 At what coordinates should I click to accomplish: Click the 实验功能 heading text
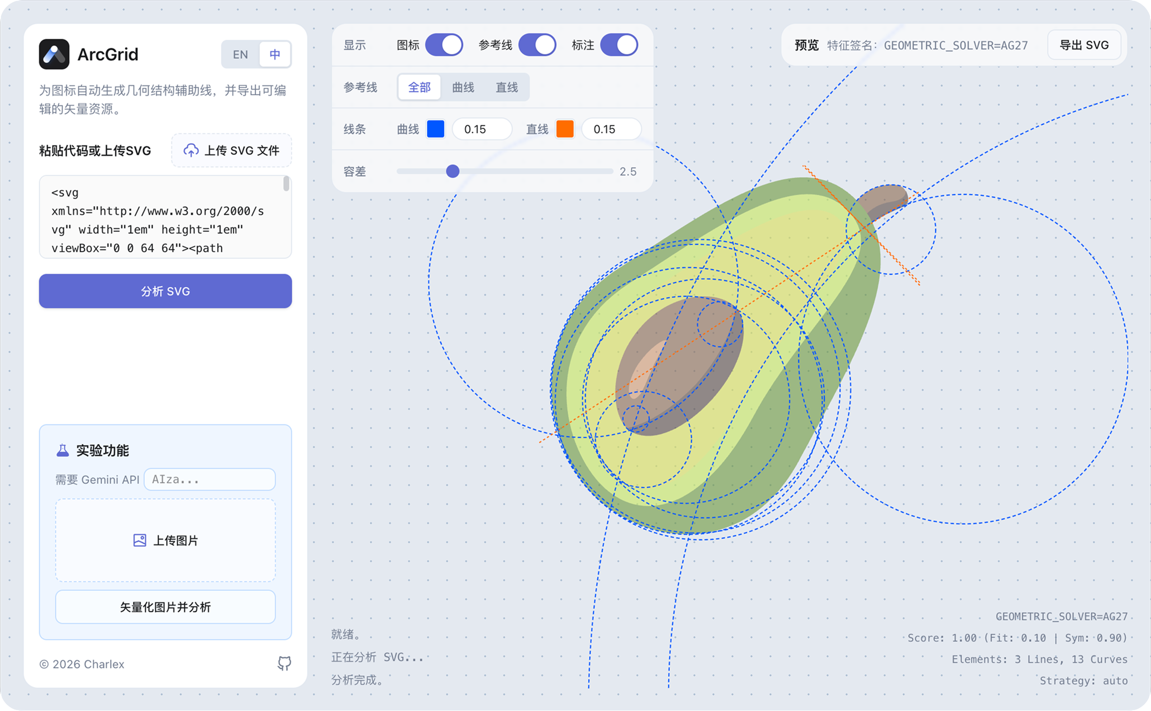pos(103,450)
